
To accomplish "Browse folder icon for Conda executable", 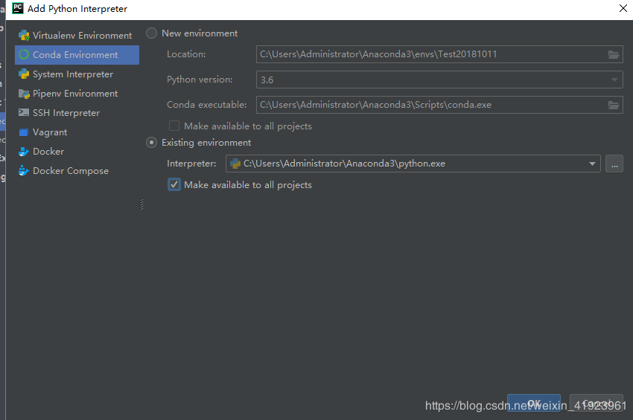I will click(614, 105).
